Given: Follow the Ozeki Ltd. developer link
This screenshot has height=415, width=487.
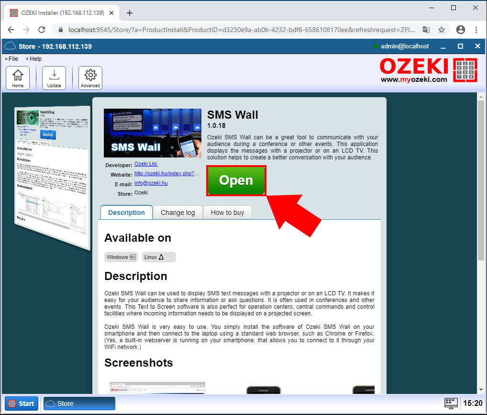Looking at the screenshot, I should point(146,164).
